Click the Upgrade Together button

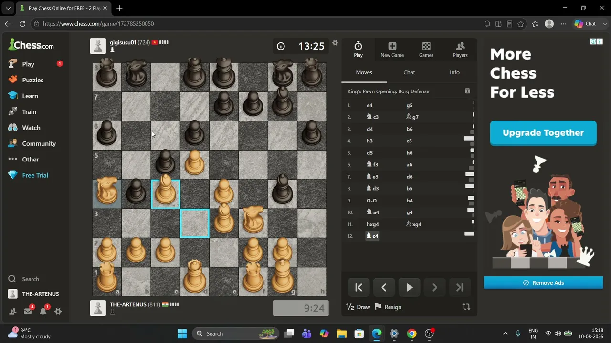(543, 133)
